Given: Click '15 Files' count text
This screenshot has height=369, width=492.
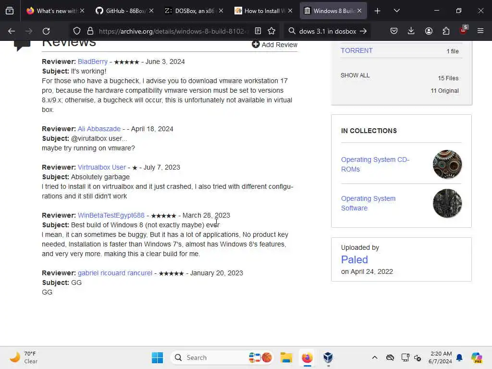Looking at the screenshot, I should [x=448, y=78].
